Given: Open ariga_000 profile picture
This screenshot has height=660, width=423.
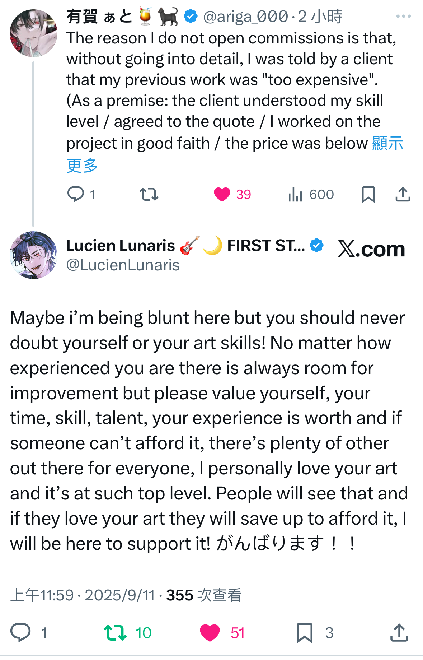Looking at the screenshot, I should click(33, 33).
